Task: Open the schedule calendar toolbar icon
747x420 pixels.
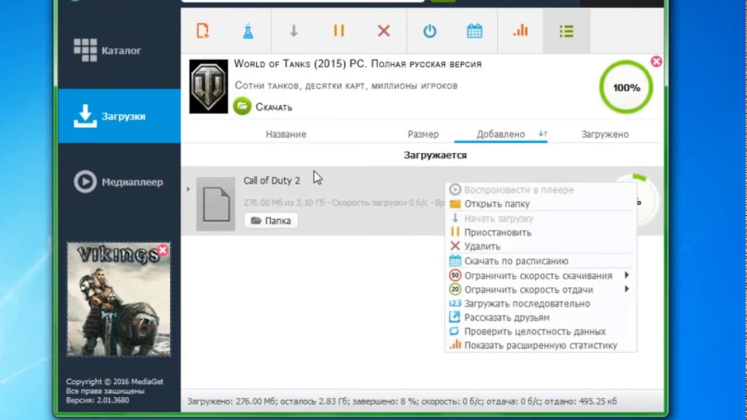Action: (474, 31)
